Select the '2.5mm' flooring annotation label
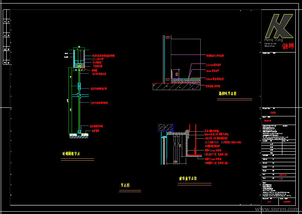Viewport: 302px width, 214px height. (213, 65)
